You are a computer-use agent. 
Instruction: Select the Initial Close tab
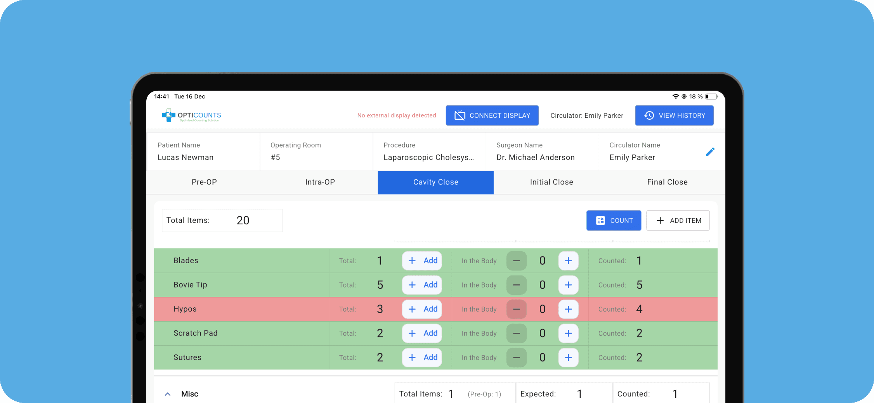pyautogui.click(x=551, y=182)
